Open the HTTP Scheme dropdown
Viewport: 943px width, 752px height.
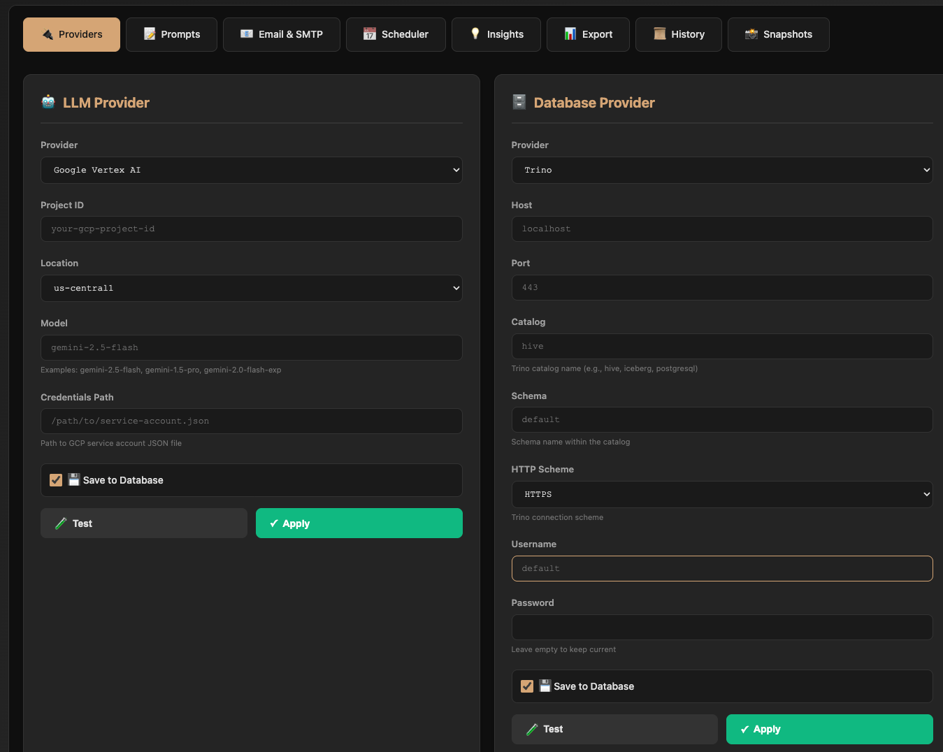point(721,494)
